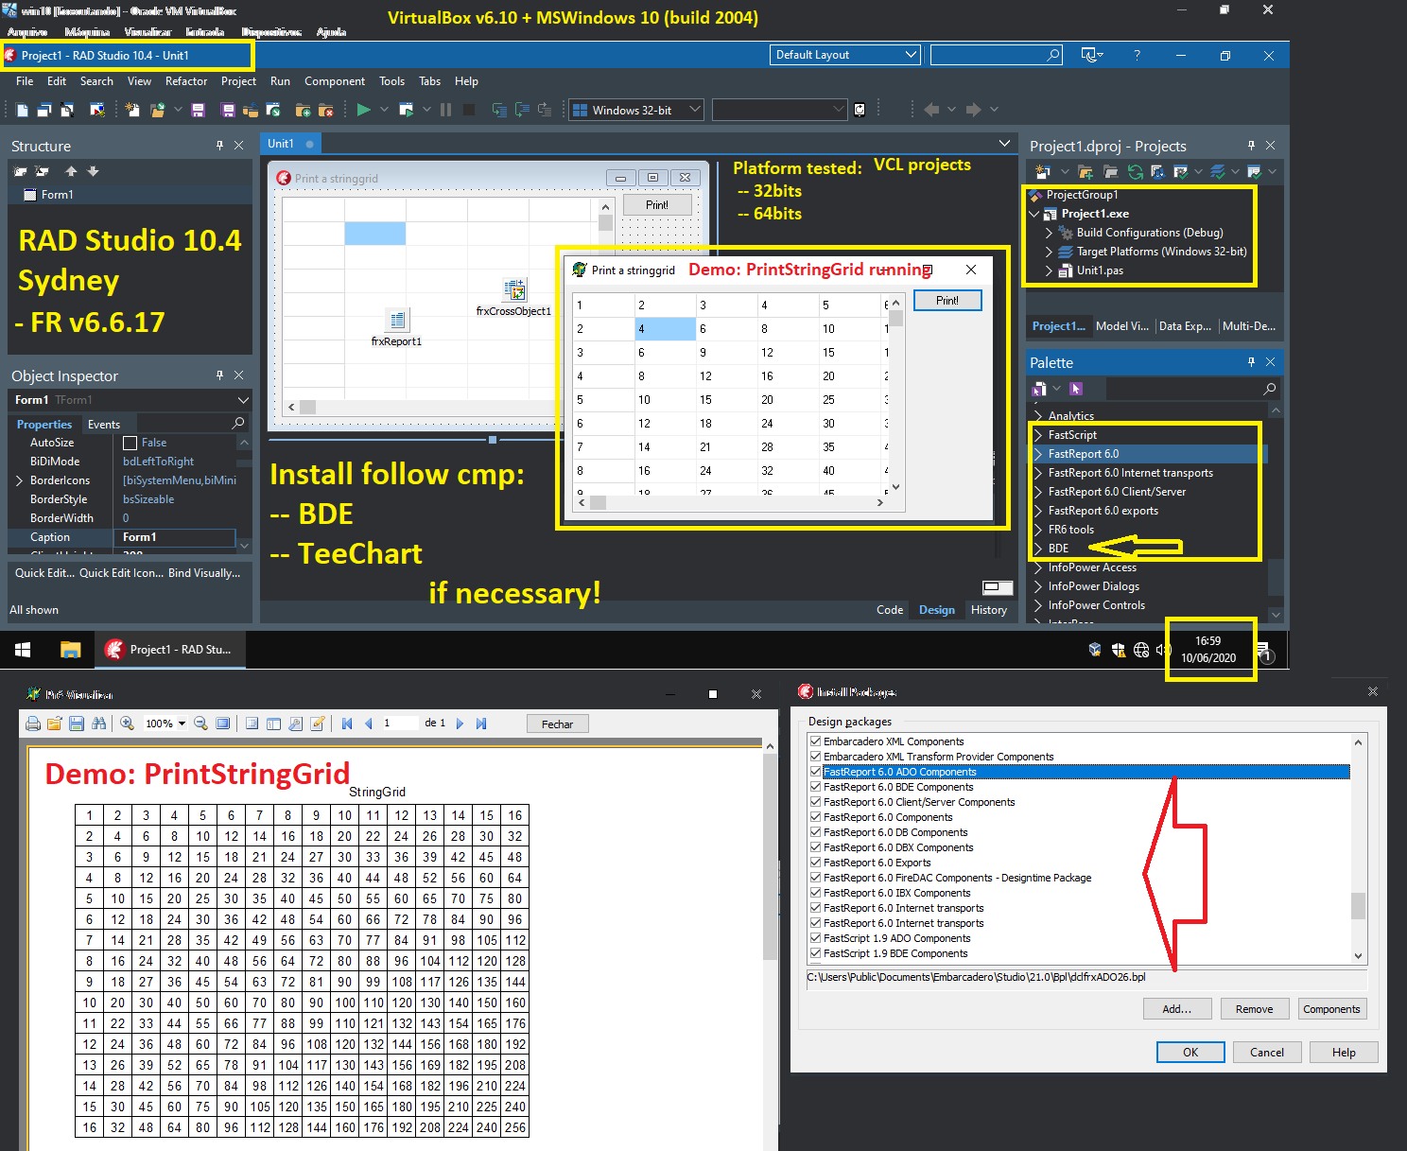Uncheck FastReport 6.0 IBX Components package
1407x1151 pixels.
(x=815, y=893)
